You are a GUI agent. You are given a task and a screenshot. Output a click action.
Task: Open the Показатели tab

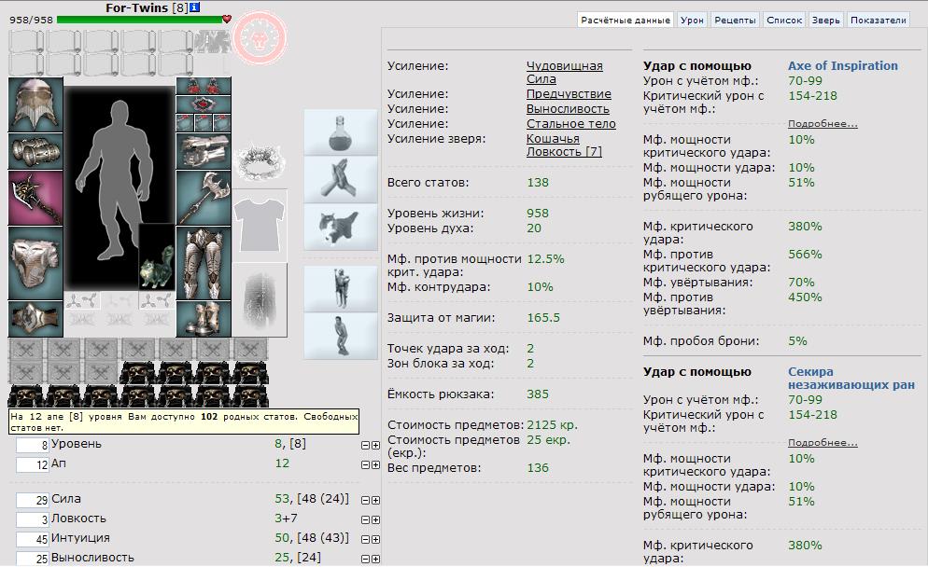[879, 21]
